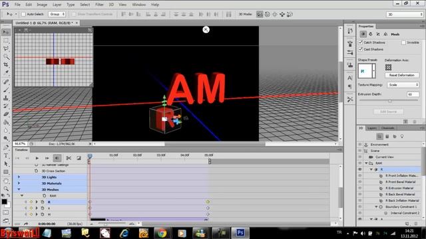426x239 pixels.
Task: Collapse Boundary Constraint 1 in 3D panel
Action: 376,206
